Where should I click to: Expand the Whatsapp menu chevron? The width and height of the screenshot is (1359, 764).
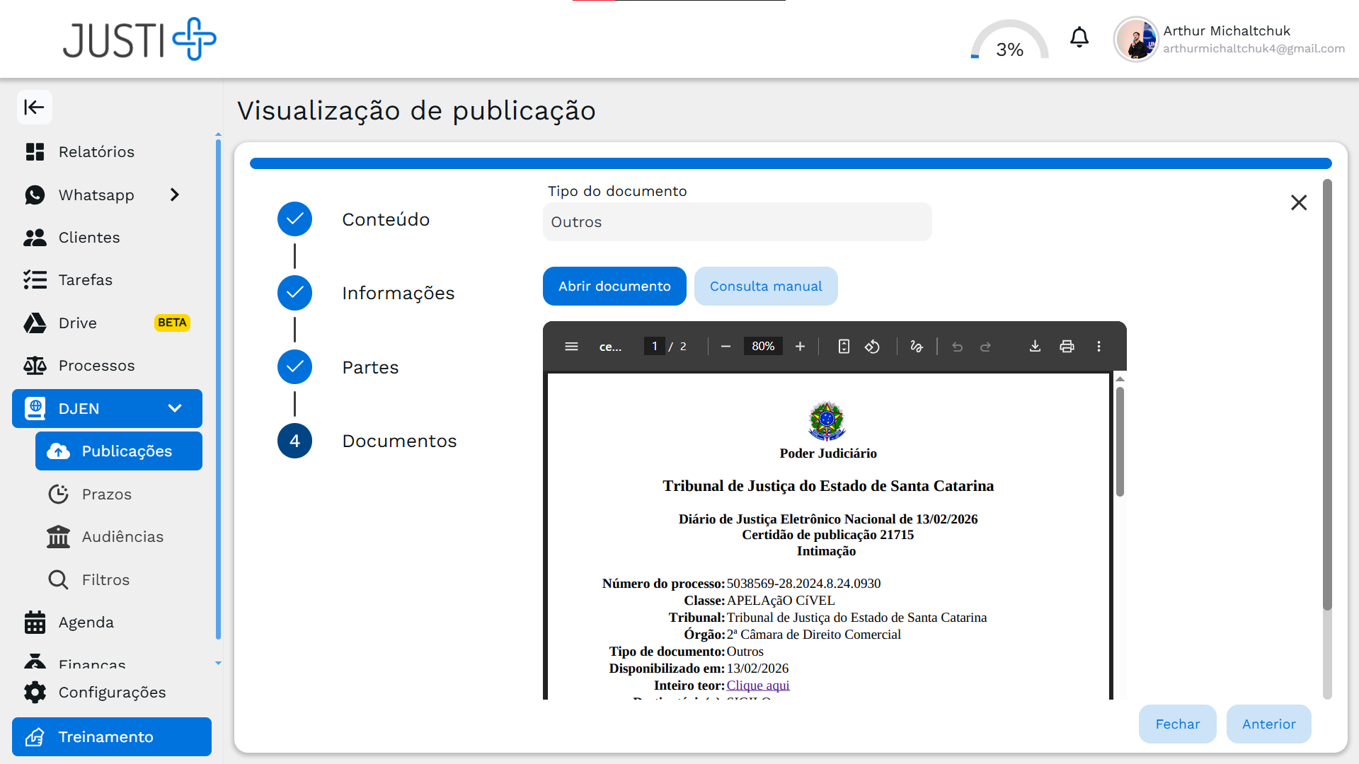[x=175, y=195]
